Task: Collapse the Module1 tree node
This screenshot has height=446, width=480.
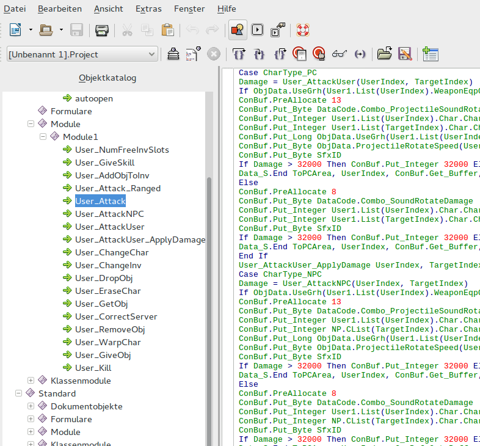Action: pyautogui.click(x=43, y=137)
